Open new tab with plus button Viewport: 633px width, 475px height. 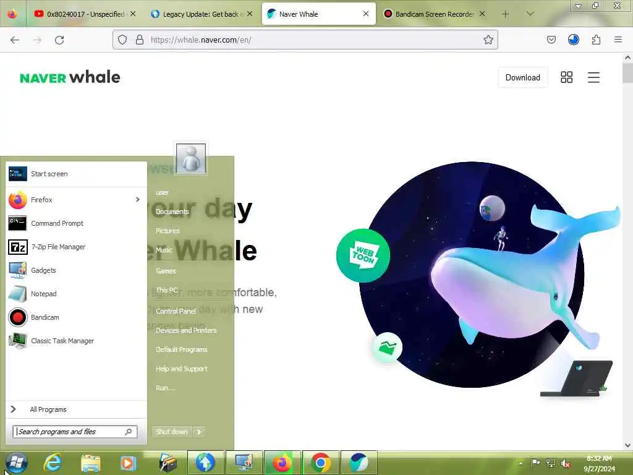point(505,14)
